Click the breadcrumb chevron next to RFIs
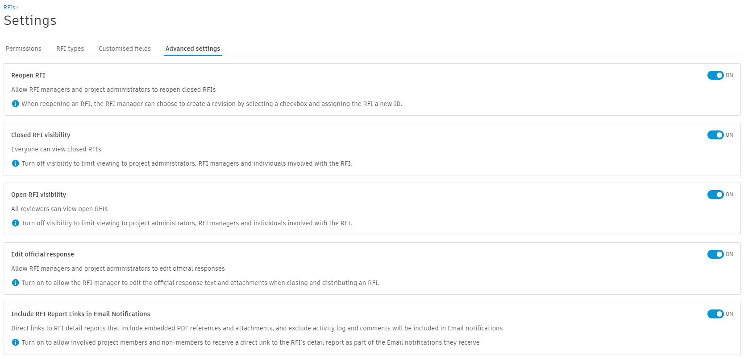 pos(17,8)
